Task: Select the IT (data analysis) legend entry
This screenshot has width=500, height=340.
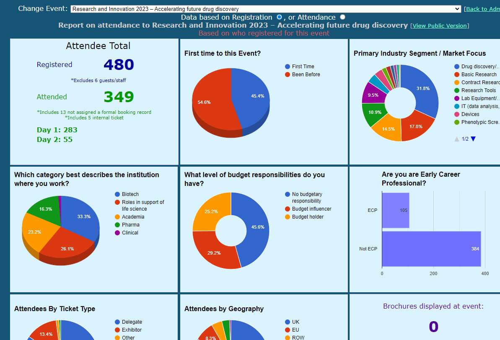Action: click(477, 106)
